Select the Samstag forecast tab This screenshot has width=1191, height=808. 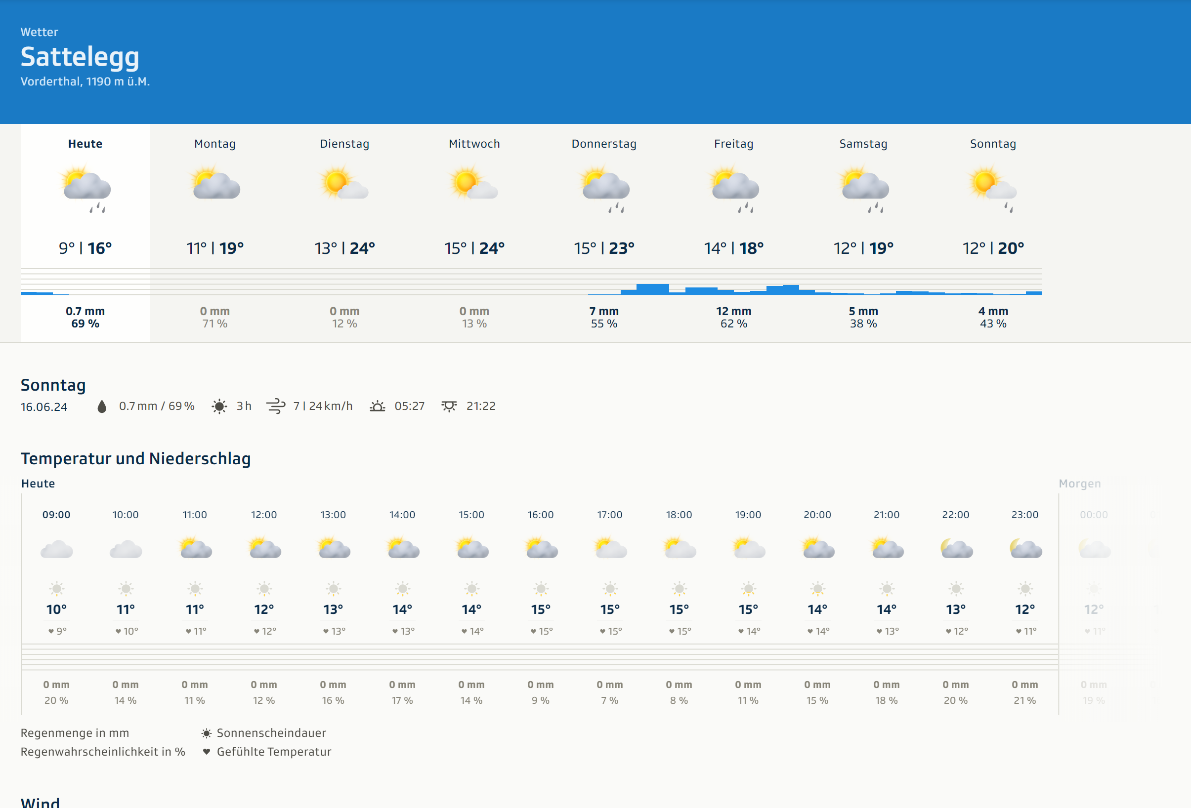click(863, 144)
